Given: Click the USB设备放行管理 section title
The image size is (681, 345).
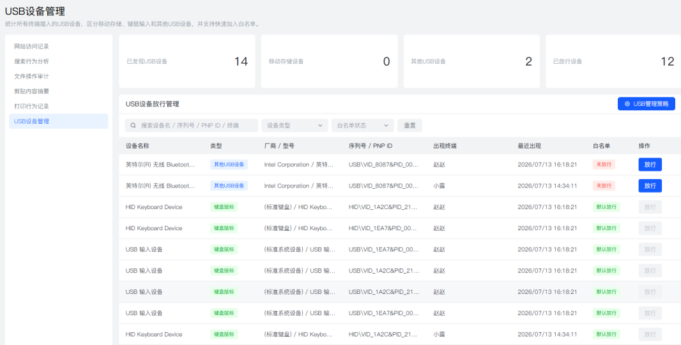Looking at the screenshot, I should [x=153, y=104].
